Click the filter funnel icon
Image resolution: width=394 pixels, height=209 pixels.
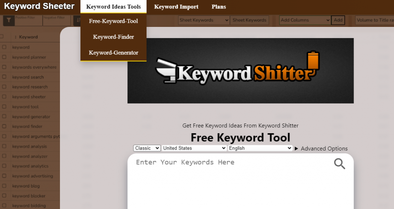click(9, 20)
